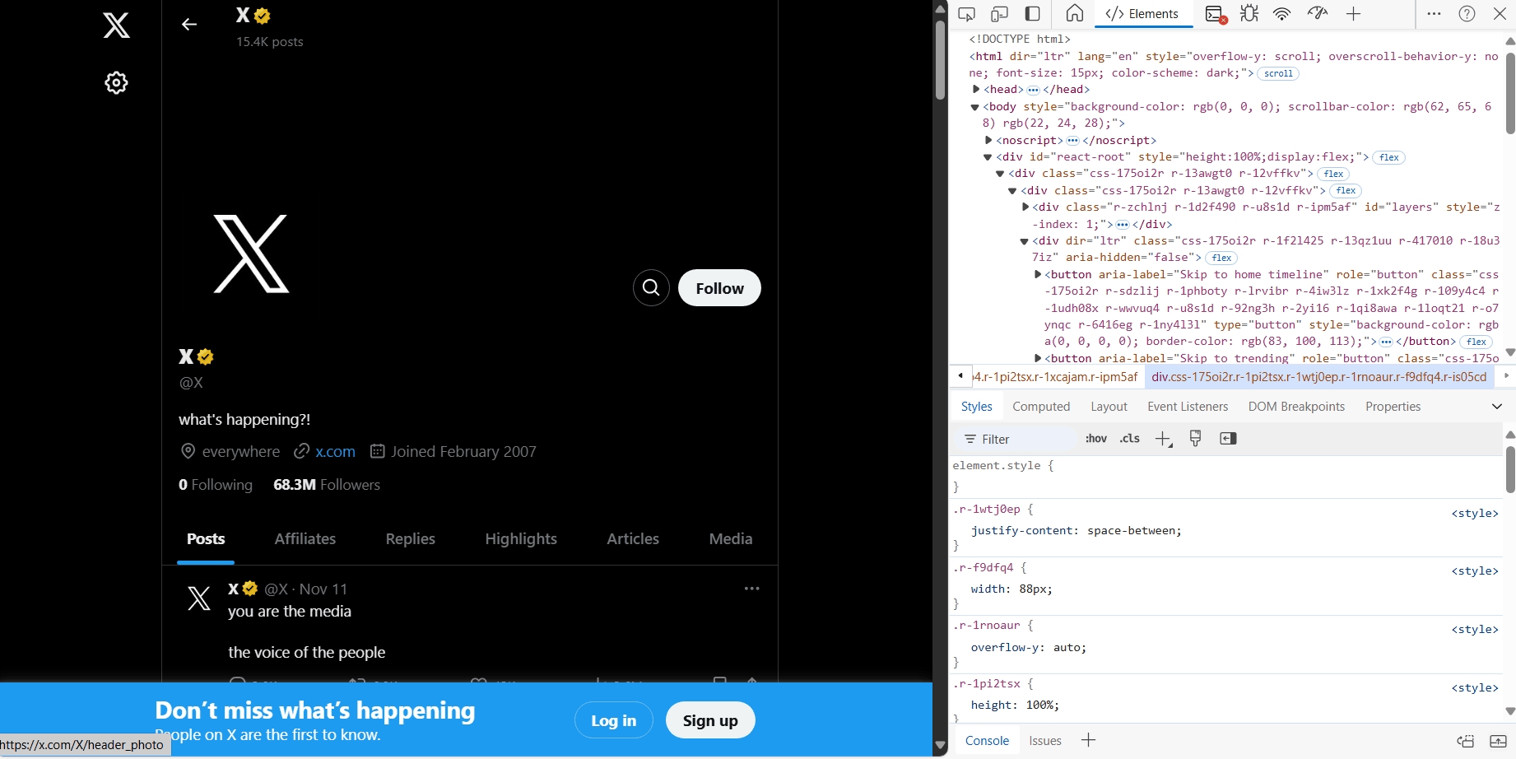Image resolution: width=1516 pixels, height=759 pixels.
Task: Search the X profile with magnifier icon
Action: coord(651,287)
